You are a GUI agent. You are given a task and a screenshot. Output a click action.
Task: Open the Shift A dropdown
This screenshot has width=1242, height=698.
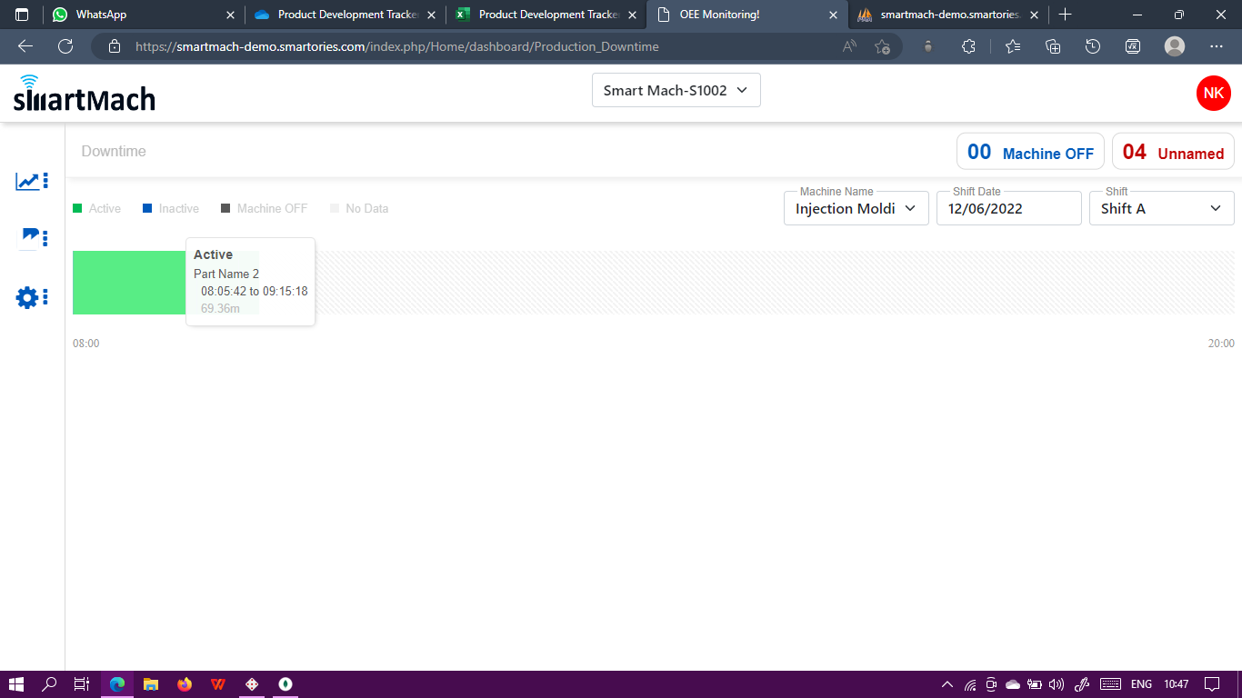pos(1161,208)
